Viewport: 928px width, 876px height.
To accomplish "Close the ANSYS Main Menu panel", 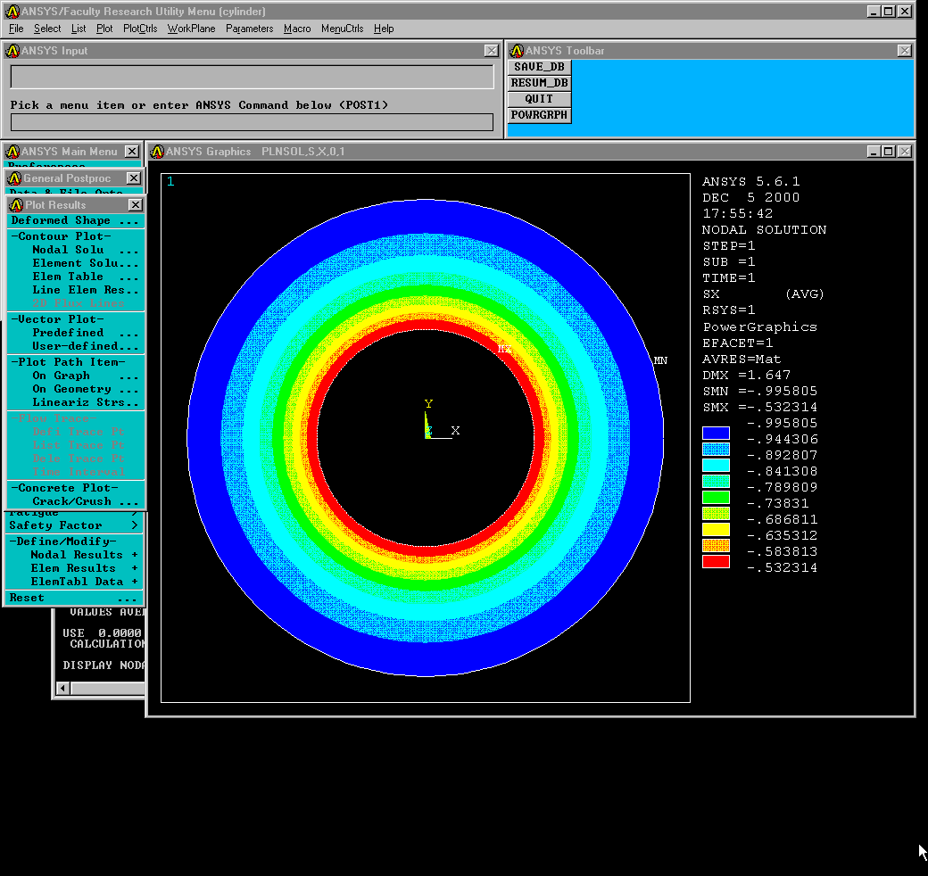I will click(132, 152).
